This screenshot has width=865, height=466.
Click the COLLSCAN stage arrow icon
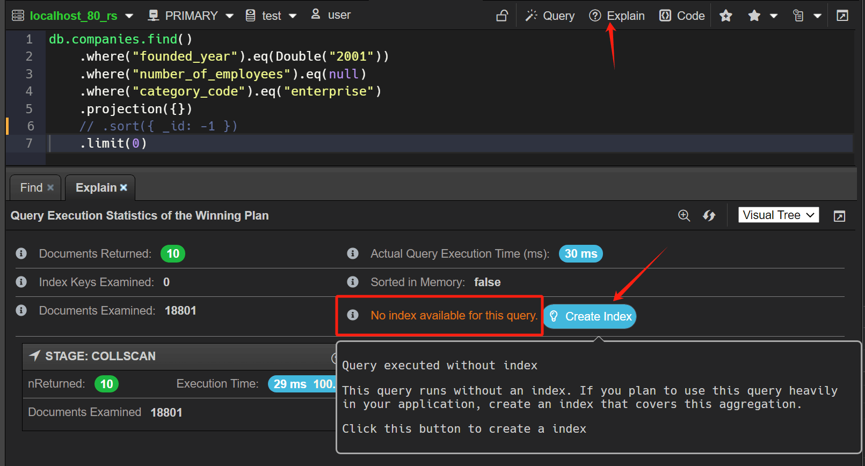coord(34,355)
